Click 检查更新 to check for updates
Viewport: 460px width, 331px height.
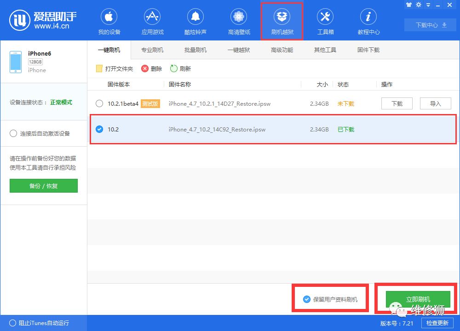click(x=437, y=323)
